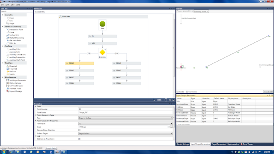Select the Intersection Point tool

coord(16,30)
